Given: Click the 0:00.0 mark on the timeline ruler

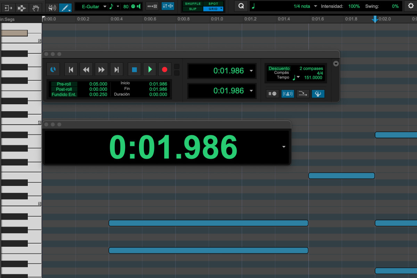Looking at the screenshot, I should (x=50, y=19).
